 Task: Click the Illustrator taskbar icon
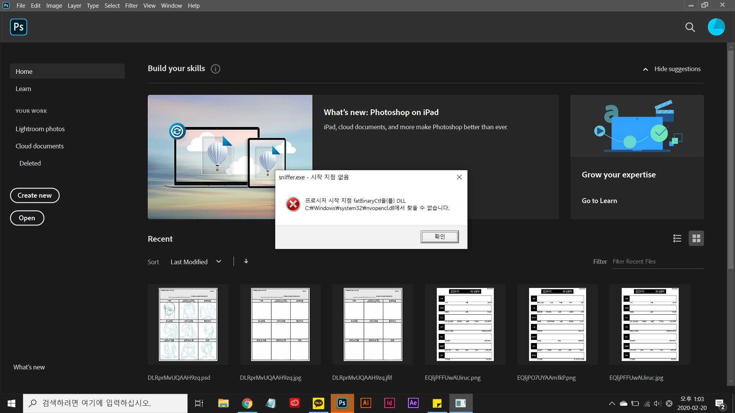(366, 403)
